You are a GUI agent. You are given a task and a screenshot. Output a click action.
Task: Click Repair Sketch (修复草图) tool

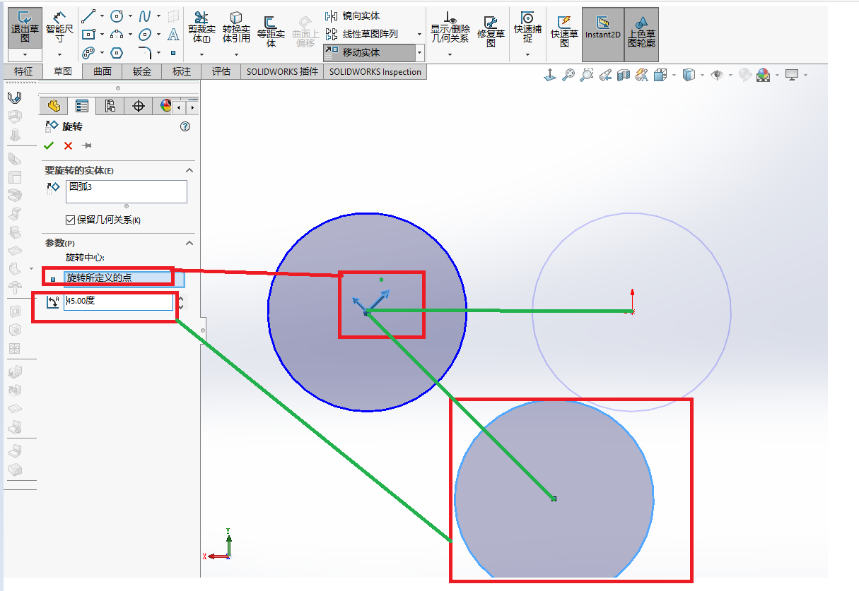[491, 31]
